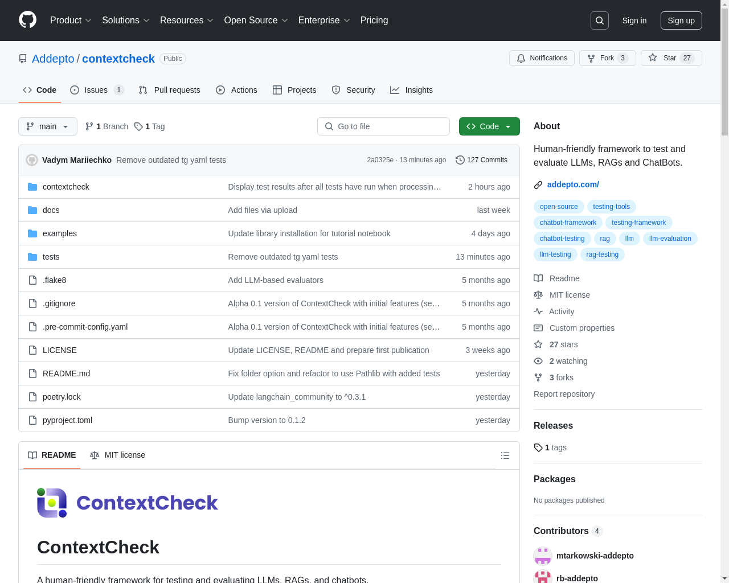The width and height of the screenshot is (729, 583).
Task: Click the poetry.lock file icon
Action: point(32,397)
